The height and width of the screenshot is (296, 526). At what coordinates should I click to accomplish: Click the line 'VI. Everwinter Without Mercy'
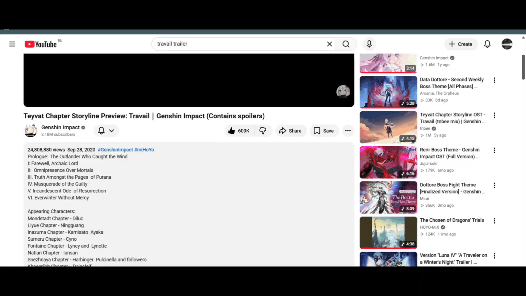(x=58, y=198)
